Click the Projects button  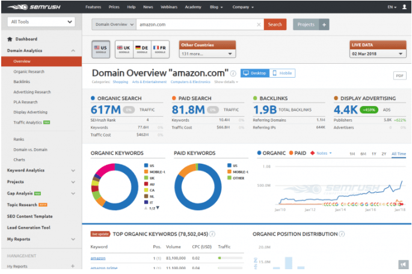(306, 25)
